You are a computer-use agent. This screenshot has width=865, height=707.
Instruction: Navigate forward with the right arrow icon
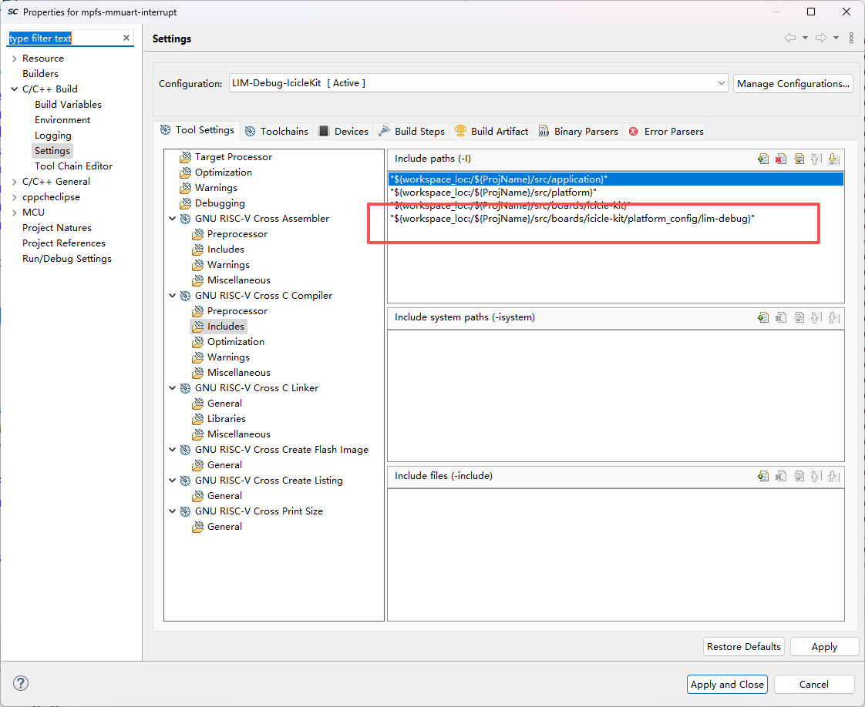(x=821, y=38)
